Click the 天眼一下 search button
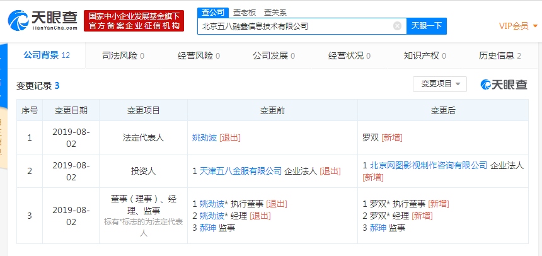Image resolution: width=542 pixels, height=256 pixels. tap(427, 26)
